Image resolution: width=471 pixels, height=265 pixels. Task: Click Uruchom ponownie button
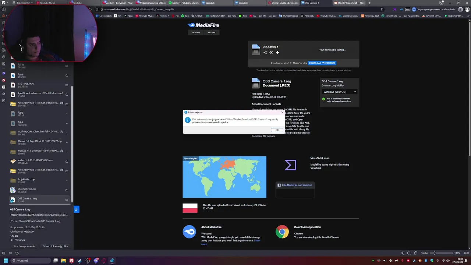point(24,246)
